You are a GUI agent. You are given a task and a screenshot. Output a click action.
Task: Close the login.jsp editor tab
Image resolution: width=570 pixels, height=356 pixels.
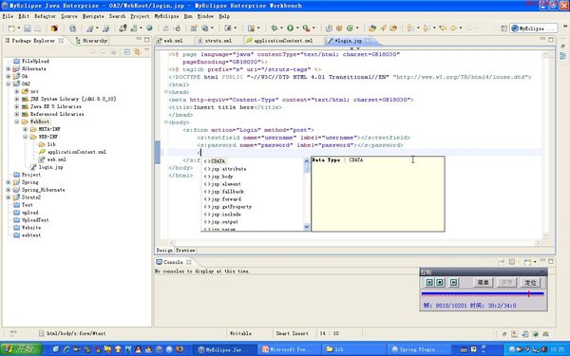[x=368, y=40]
